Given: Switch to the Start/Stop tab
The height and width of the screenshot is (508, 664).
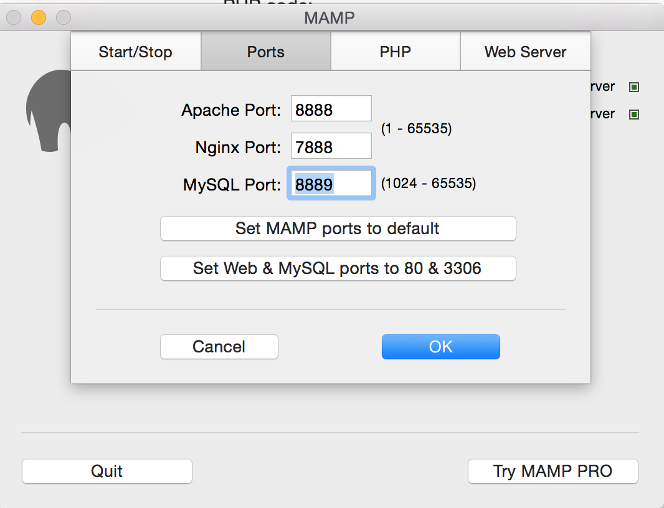Looking at the screenshot, I should click(135, 52).
